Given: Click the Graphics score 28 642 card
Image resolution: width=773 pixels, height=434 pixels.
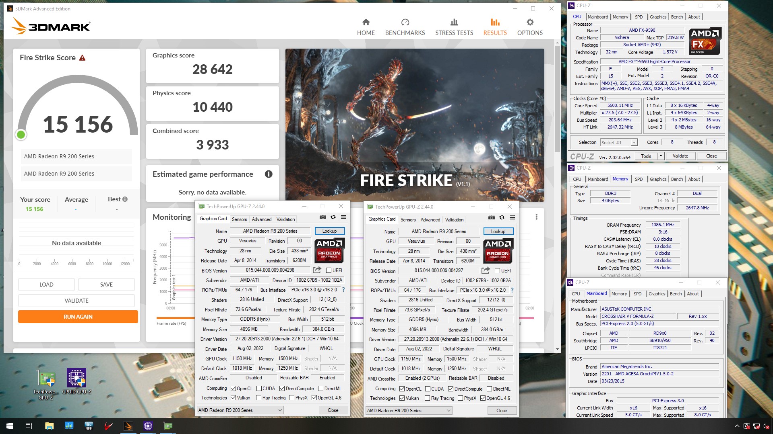Looking at the screenshot, I should [212, 66].
